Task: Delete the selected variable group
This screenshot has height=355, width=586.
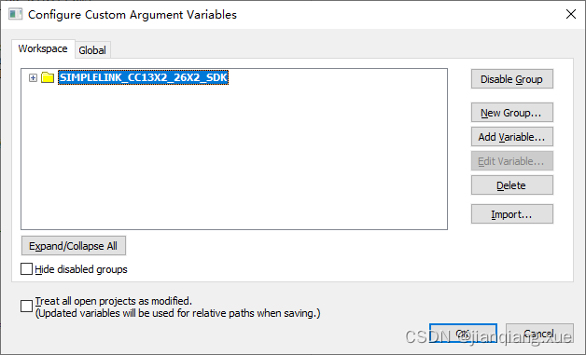Action: 511,185
